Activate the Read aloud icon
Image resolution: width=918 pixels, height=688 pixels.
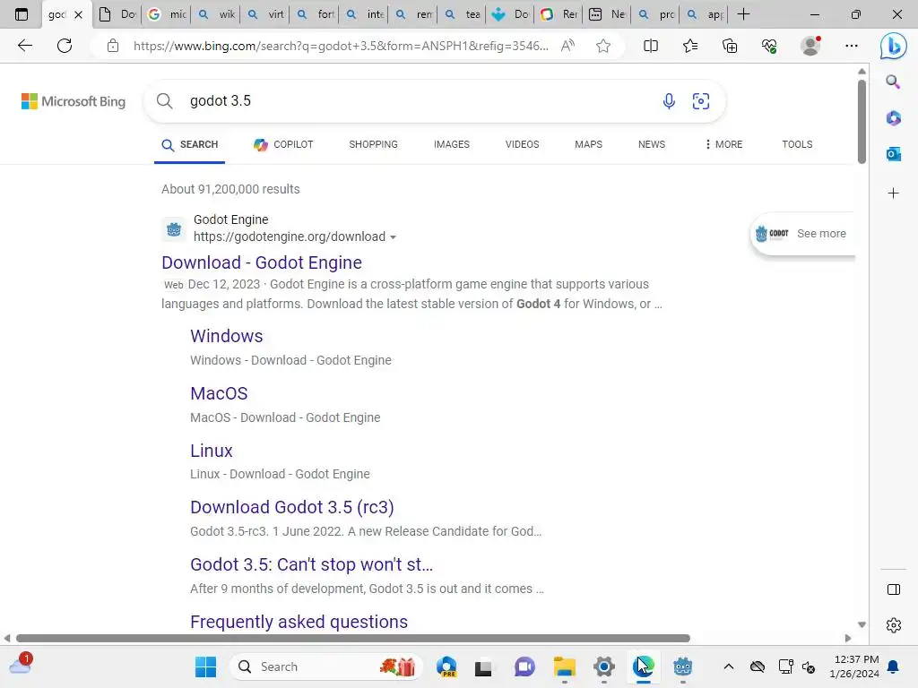tap(567, 46)
